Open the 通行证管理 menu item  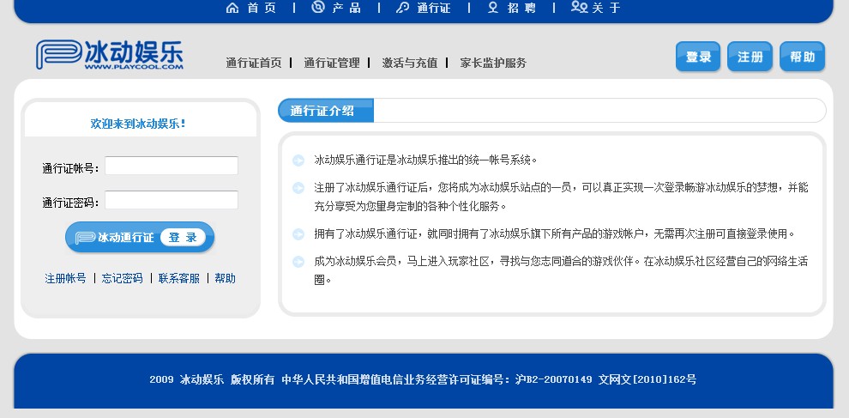(x=331, y=63)
